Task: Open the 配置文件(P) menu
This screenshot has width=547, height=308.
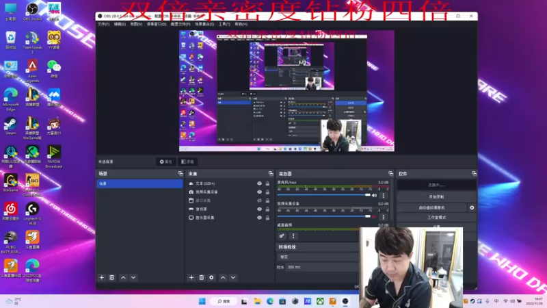Action: [181, 24]
